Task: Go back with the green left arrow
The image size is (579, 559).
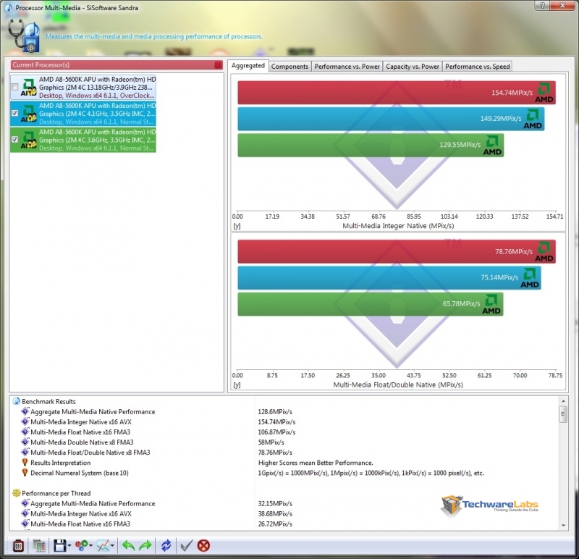Action: pos(128,546)
